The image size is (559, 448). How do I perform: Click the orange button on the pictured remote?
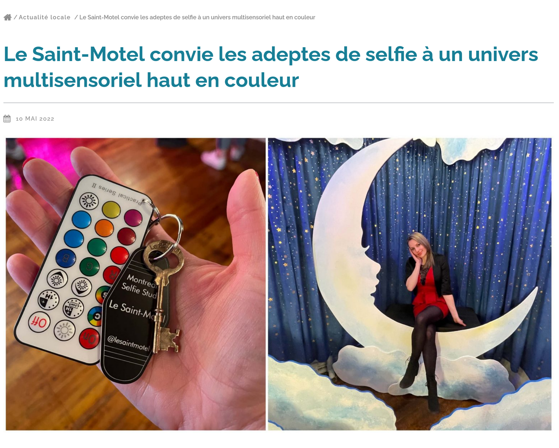pyautogui.click(x=104, y=228)
